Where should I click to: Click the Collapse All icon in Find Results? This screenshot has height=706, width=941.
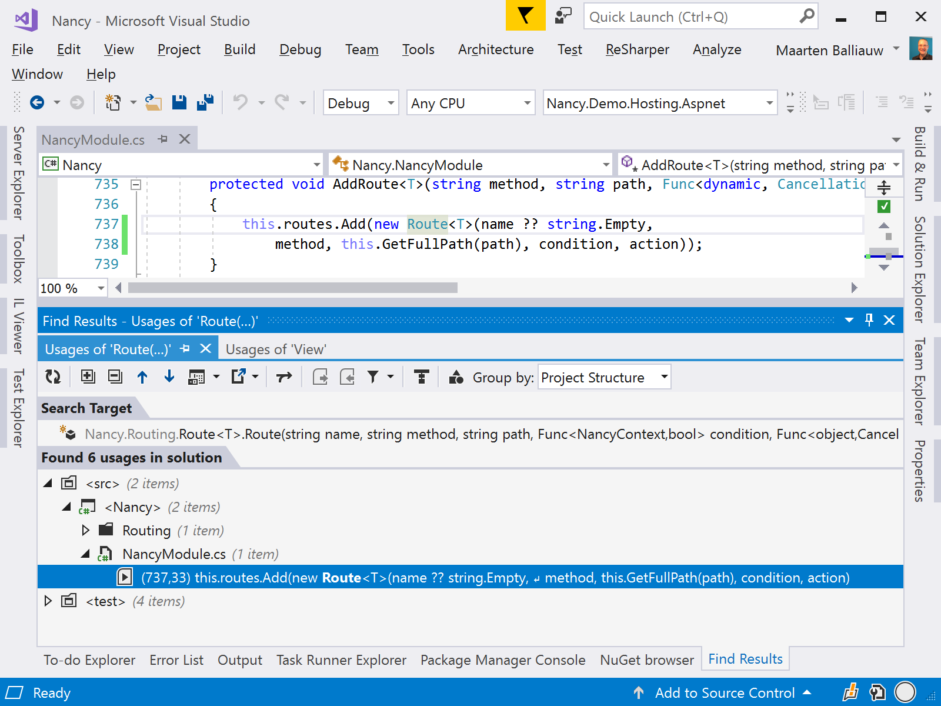tap(115, 377)
